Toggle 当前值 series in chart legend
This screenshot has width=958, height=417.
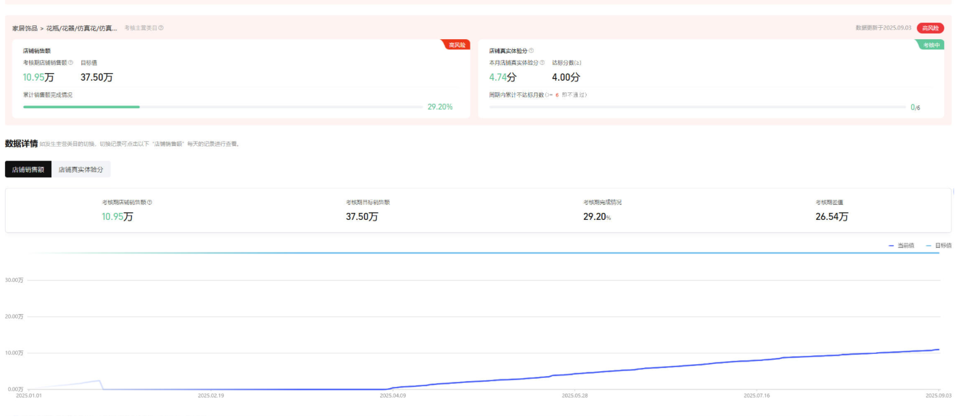click(x=901, y=246)
